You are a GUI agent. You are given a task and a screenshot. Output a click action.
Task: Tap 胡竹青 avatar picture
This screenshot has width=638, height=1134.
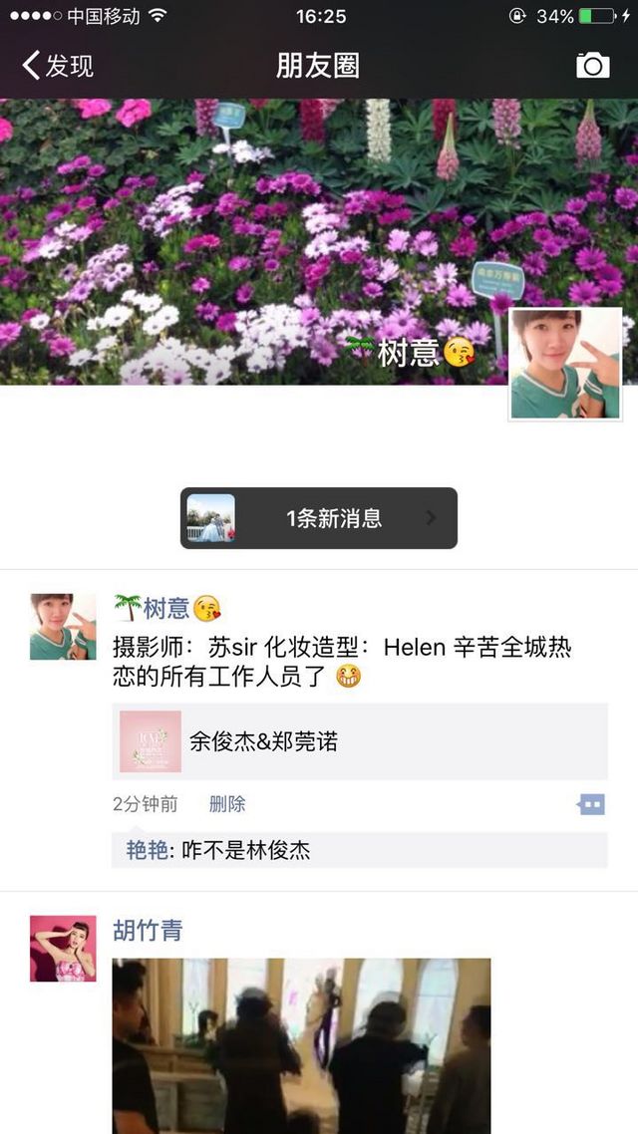[x=63, y=948]
